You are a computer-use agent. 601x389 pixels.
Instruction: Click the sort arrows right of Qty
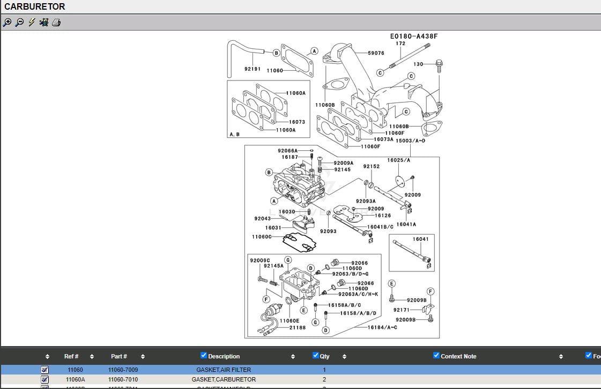click(x=344, y=356)
